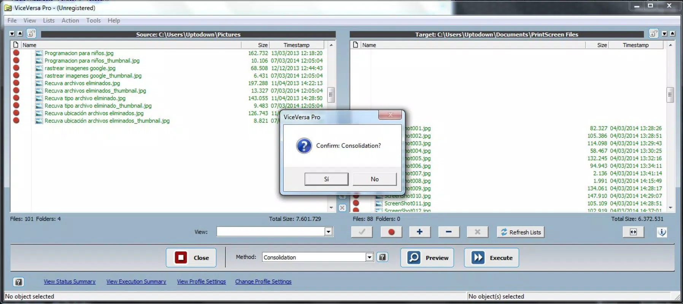Screen dimensions: 683x304
Task: Open the Lists menu
Action: (x=49, y=21)
